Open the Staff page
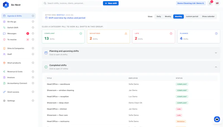Image resolution: width=223 pixels, height=127 pixels. tap(18, 54)
